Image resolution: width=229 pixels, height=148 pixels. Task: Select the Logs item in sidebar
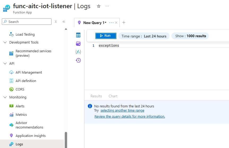[x=32, y=144]
